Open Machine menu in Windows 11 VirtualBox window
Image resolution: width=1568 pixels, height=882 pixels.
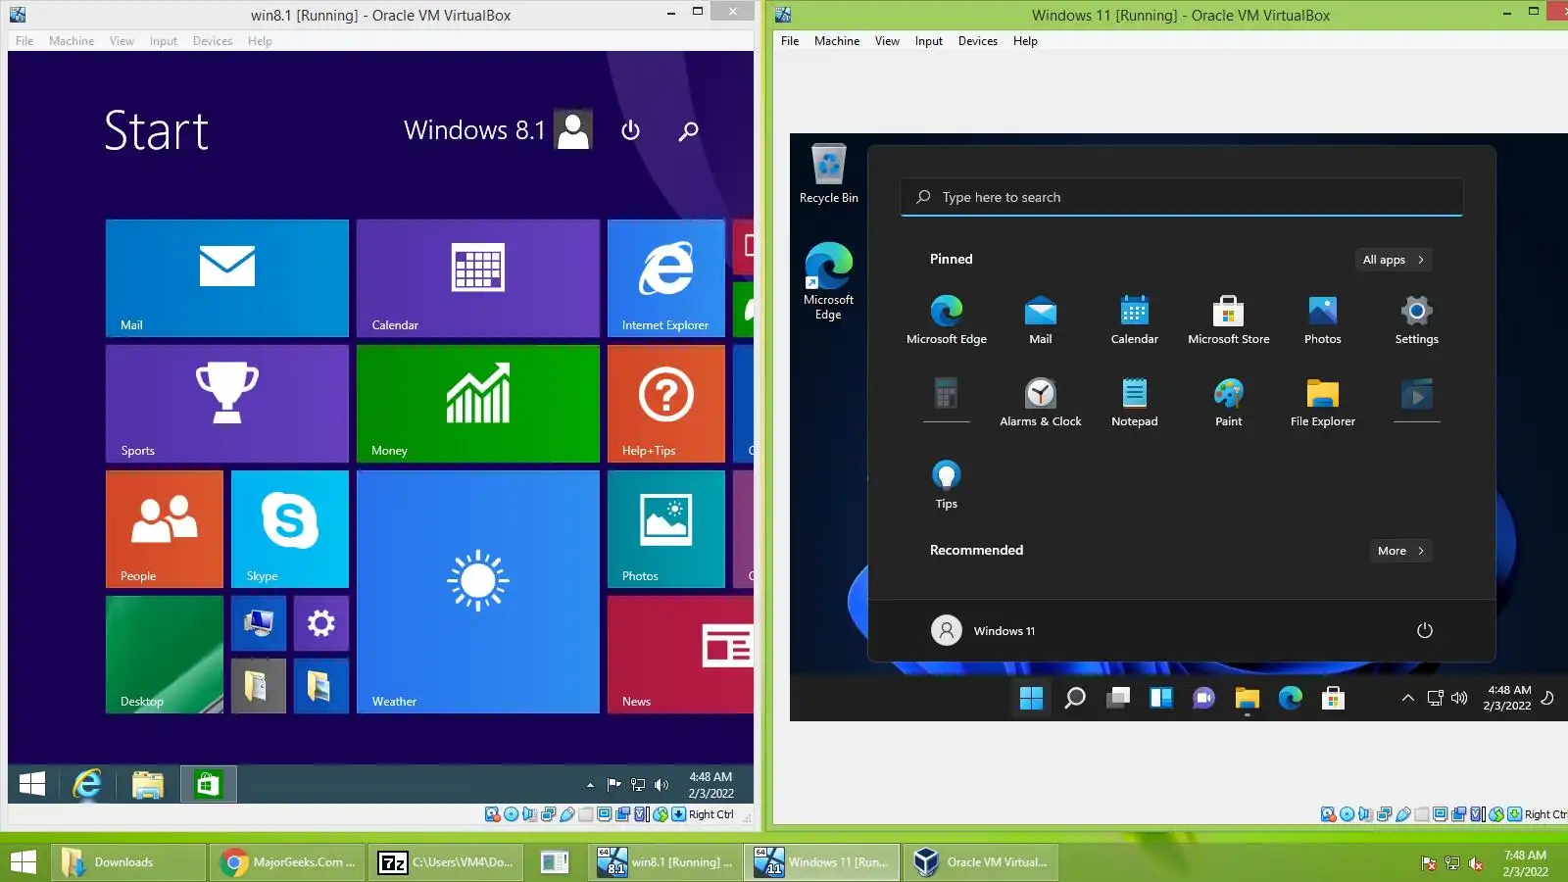click(837, 41)
